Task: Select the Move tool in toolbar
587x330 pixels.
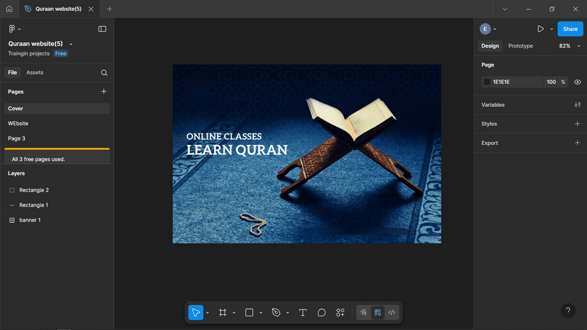Action: [195, 312]
